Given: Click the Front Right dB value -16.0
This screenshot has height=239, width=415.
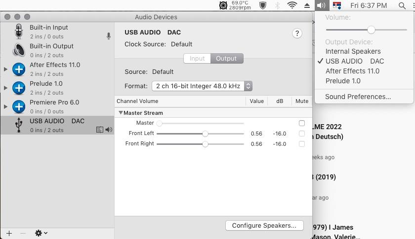Looking at the screenshot, I should point(280,144).
